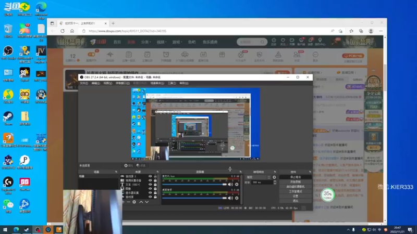Screen dimensions: 417x234
Task: Open the Recycle Bin desktop icon
Action: click(x=8, y=31)
